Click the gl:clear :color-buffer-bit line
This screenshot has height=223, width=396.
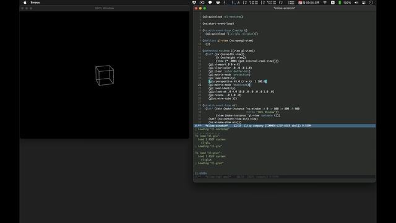click(230, 71)
